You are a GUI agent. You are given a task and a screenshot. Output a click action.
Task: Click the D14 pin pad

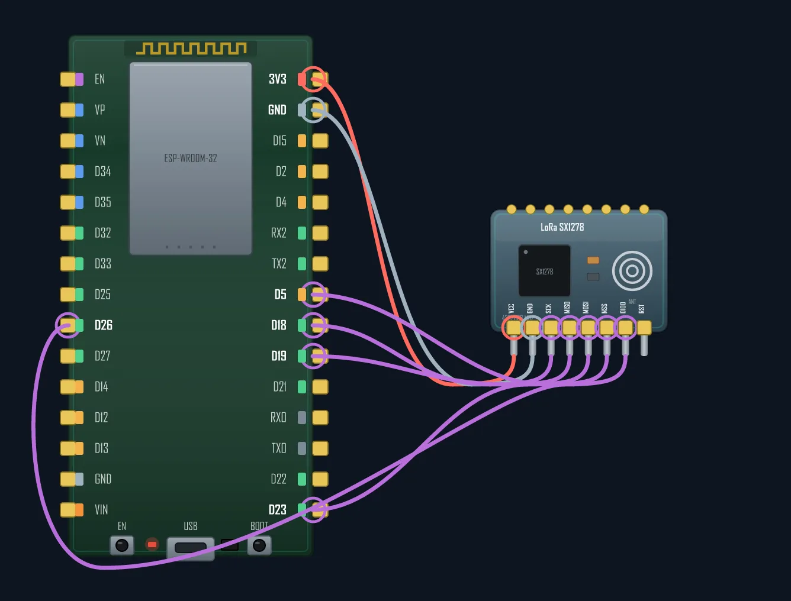tap(68, 387)
